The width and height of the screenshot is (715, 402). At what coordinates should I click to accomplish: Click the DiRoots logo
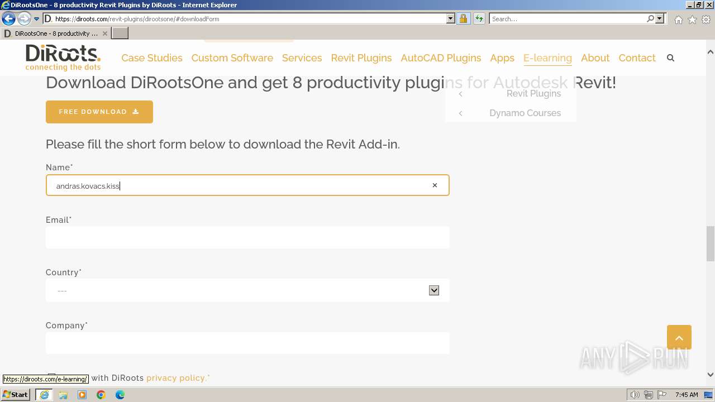tap(63, 58)
